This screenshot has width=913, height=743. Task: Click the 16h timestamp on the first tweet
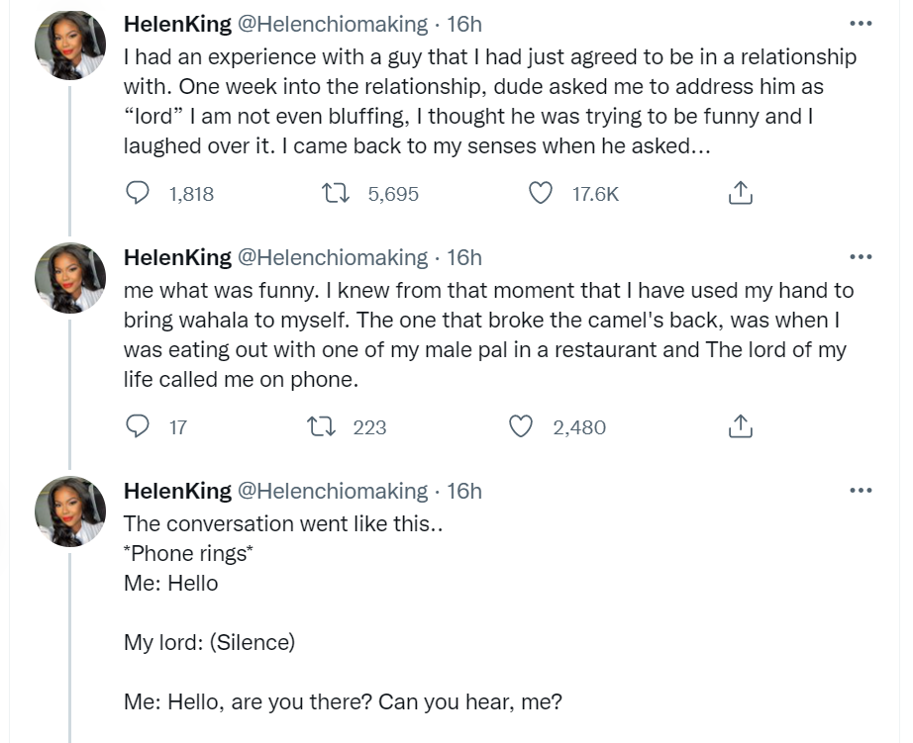[x=463, y=23]
